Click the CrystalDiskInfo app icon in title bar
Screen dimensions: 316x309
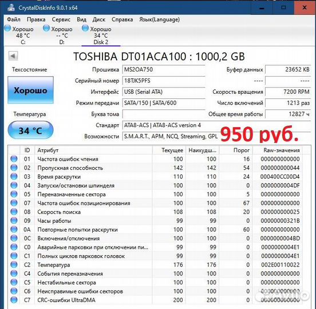click(x=11, y=7)
